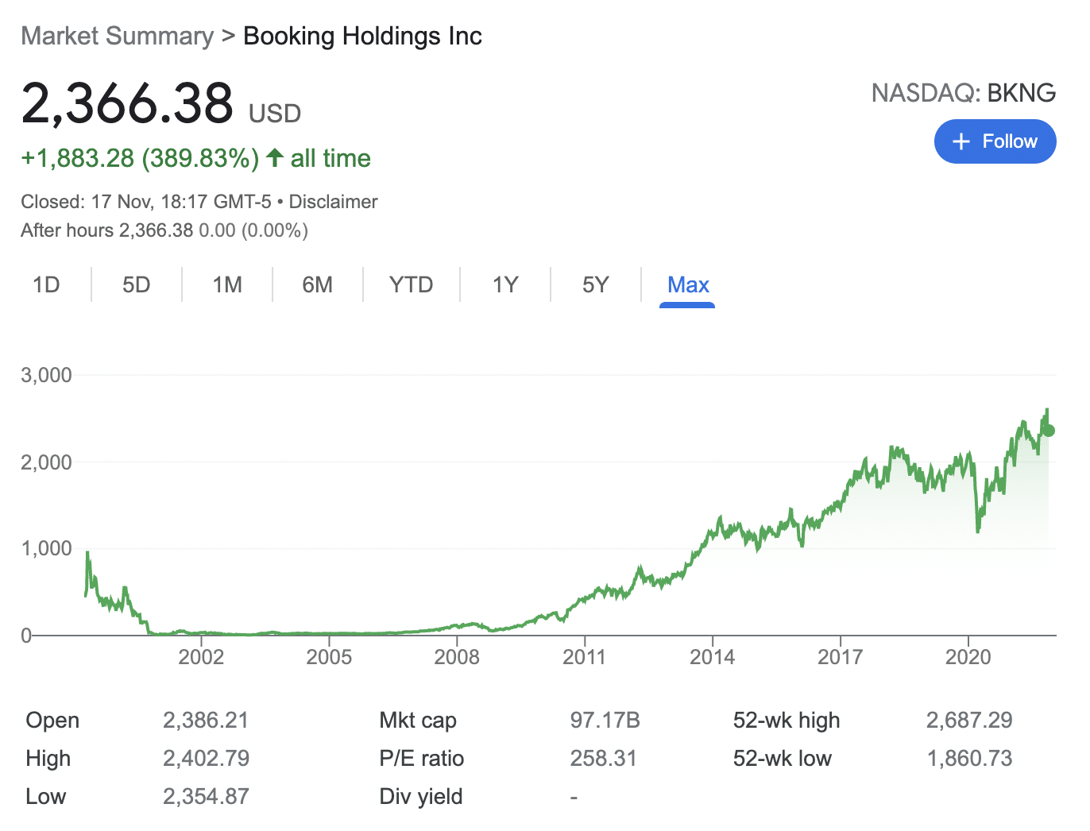Select the Max time range tab
Image resolution: width=1090 pixels, height=831 pixels.
[688, 284]
